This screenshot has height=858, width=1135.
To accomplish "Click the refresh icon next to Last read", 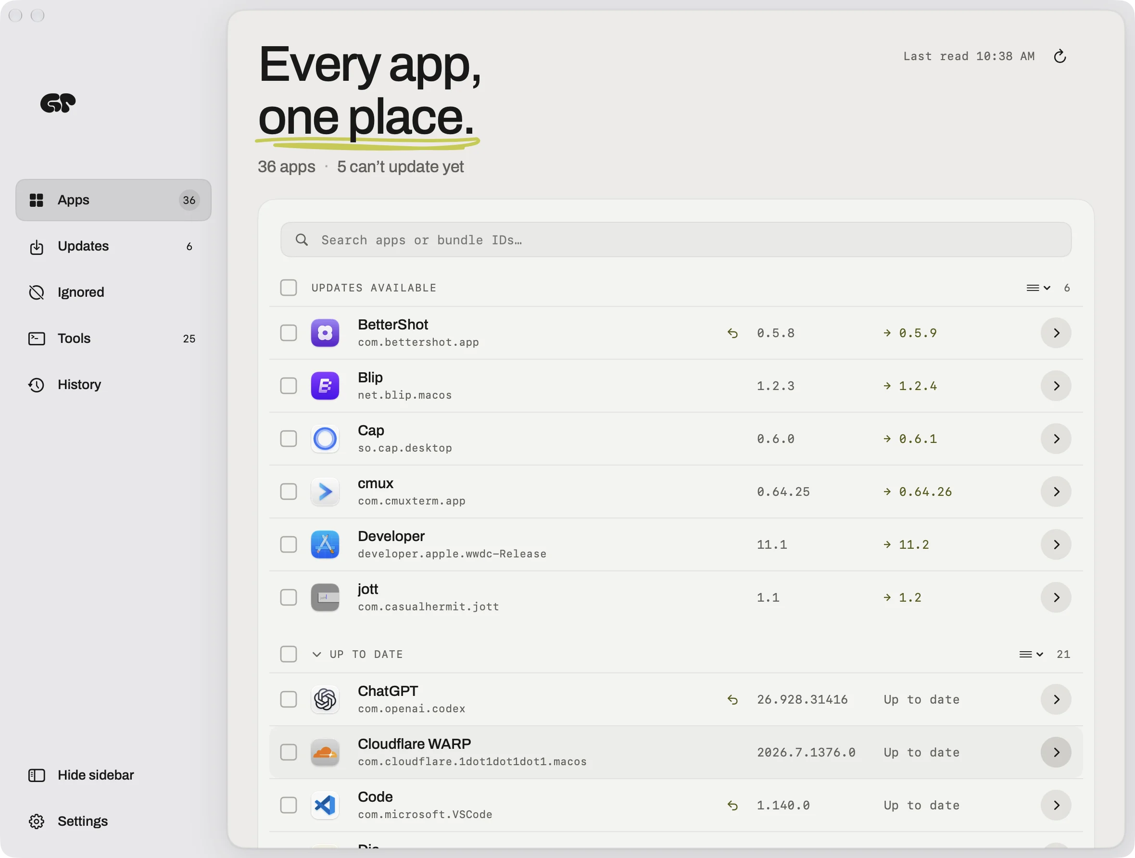I will coord(1059,56).
